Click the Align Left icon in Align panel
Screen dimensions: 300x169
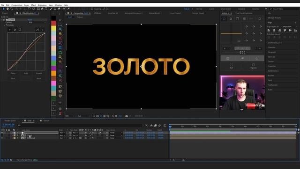269,30
